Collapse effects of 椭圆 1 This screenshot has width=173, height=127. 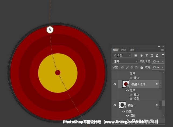(x=160, y=105)
